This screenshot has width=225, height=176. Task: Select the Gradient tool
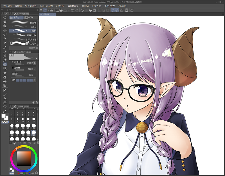pyautogui.click(x=5, y=85)
